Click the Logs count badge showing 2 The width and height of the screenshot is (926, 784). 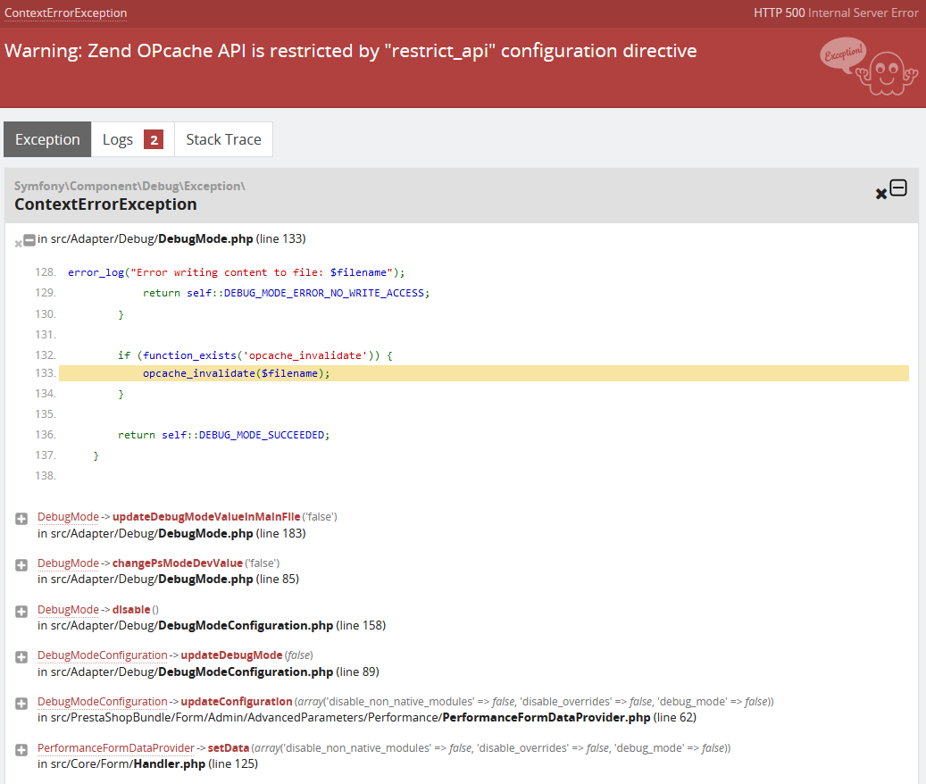(x=154, y=140)
